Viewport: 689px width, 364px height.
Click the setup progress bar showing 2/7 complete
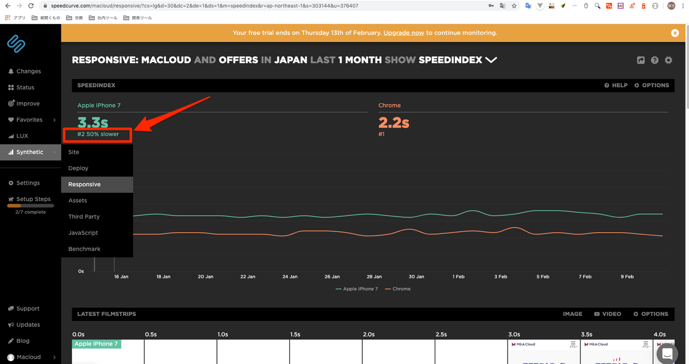pos(30,205)
